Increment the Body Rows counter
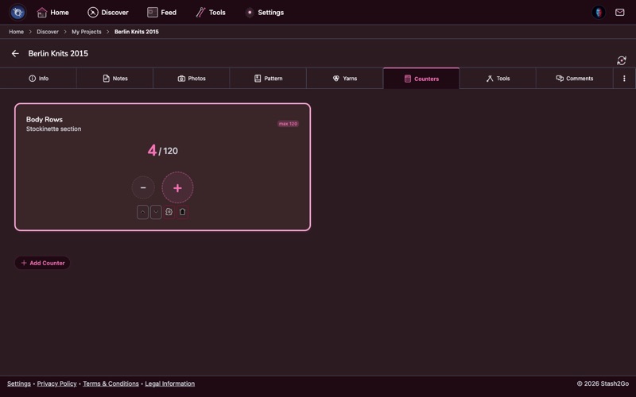The height and width of the screenshot is (397, 636). (x=177, y=188)
